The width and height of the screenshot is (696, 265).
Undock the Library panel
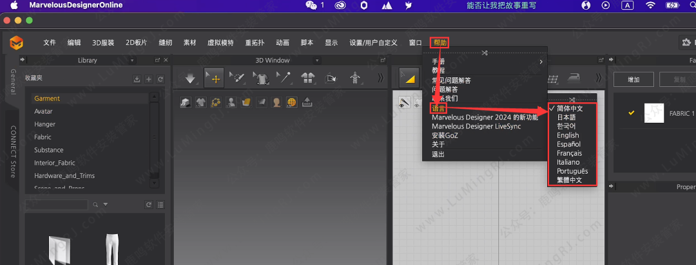[x=158, y=60]
